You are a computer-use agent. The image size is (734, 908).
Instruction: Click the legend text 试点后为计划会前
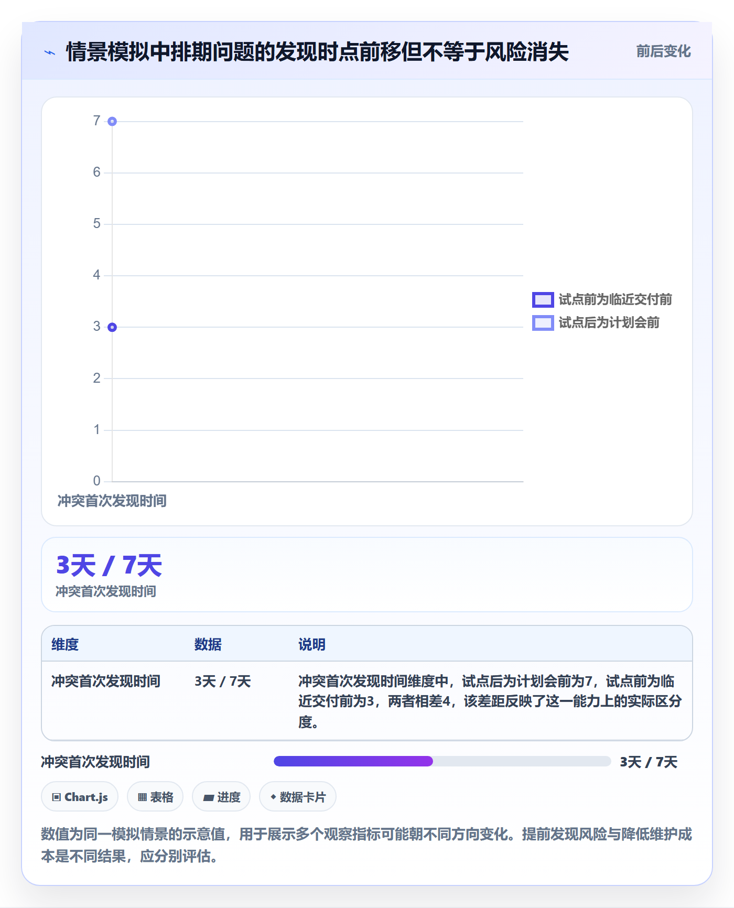[x=609, y=323]
